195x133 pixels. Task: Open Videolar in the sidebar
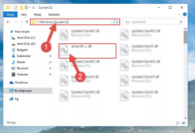23,74
